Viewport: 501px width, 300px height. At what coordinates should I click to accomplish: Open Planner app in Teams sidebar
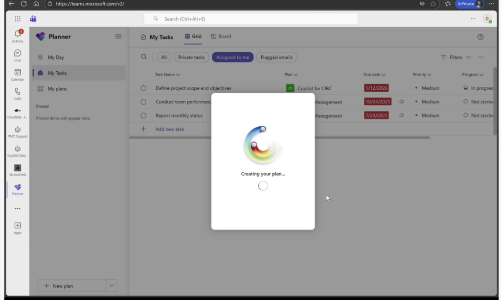pyautogui.click(x=18, y=189)
